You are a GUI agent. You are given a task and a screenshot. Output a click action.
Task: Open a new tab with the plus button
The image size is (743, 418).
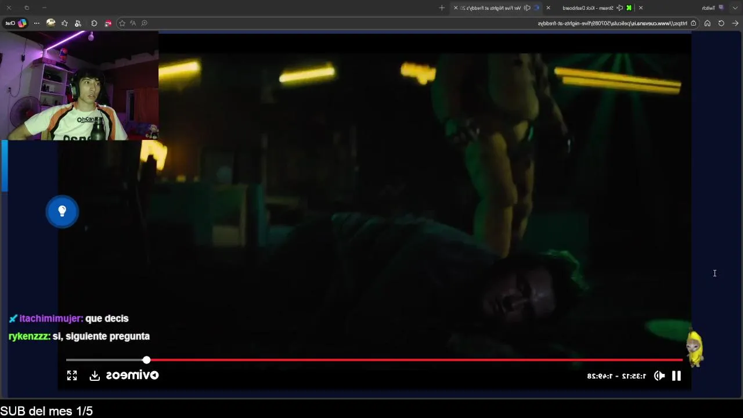[442, 8]
